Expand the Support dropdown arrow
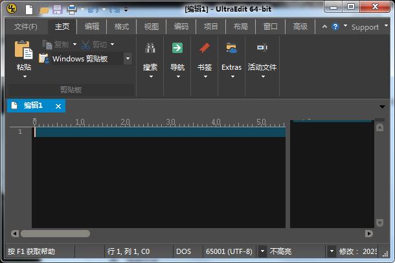The image size is (395, 263). pos(386,26)
